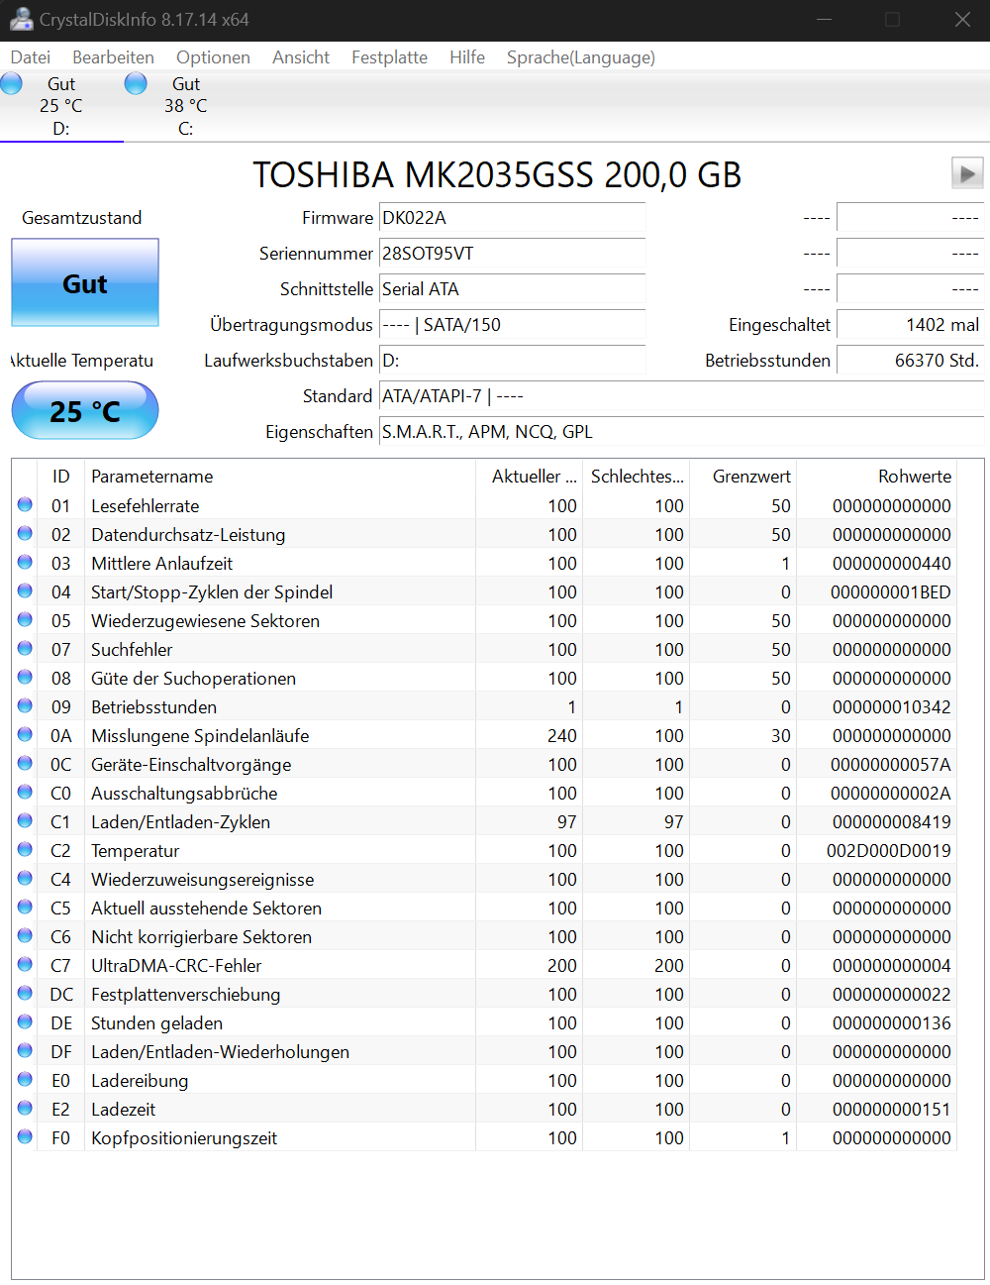This screenshot has width=990, height=1285.
Task: Close the CrystalDiskInfo window
Action: [962, 19]
